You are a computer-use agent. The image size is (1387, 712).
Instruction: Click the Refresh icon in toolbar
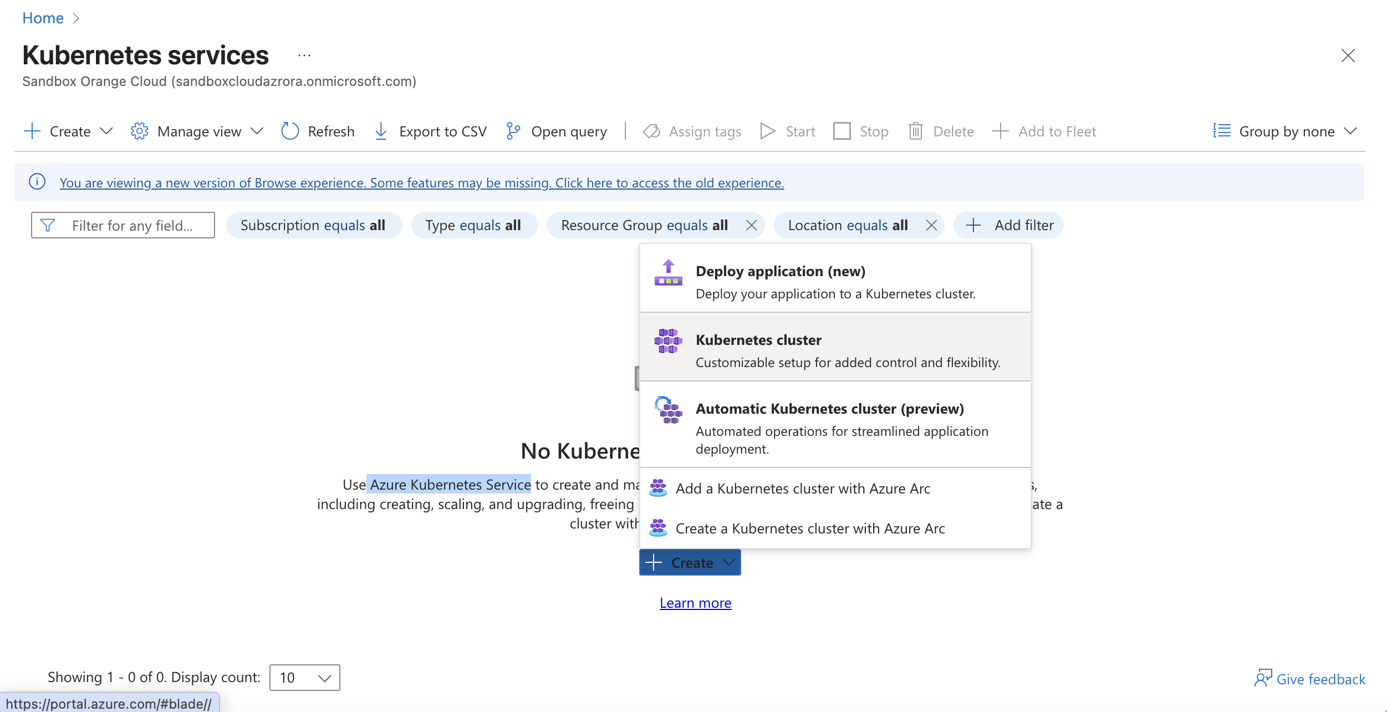pyautogui.click(x=290, y=131)
